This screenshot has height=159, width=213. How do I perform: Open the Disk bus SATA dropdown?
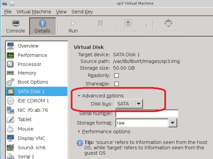tap(129, 104)
